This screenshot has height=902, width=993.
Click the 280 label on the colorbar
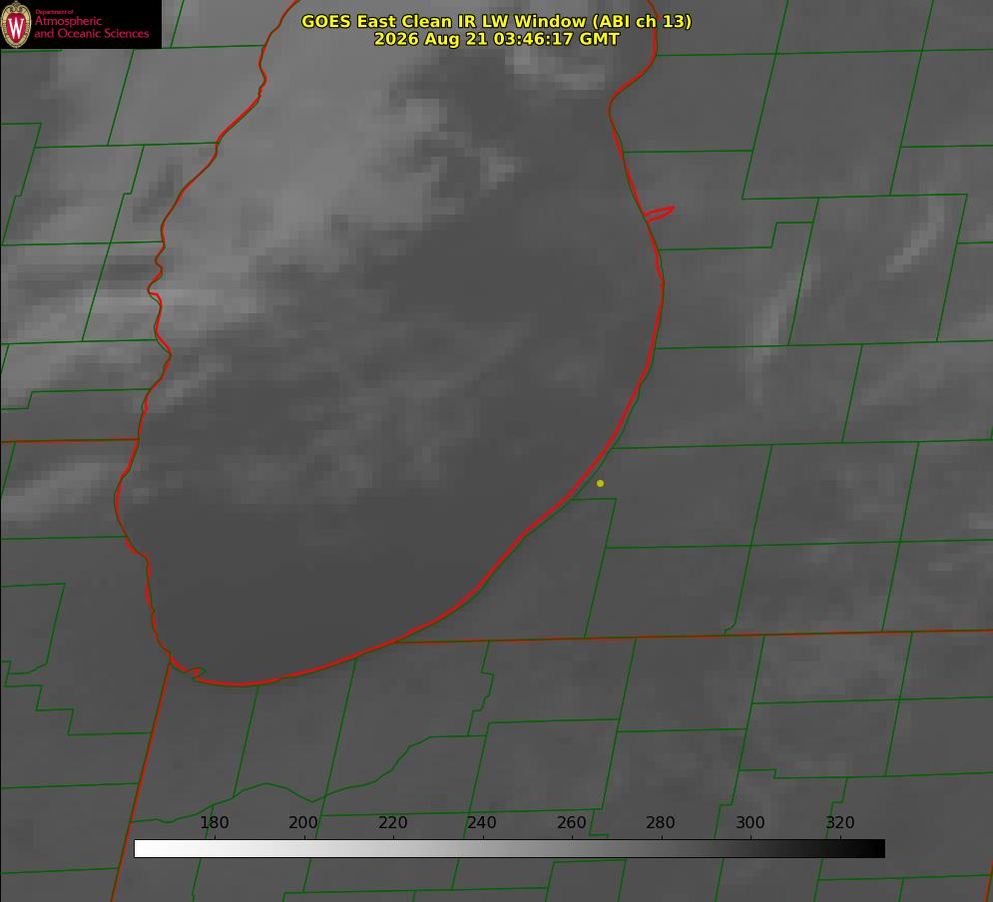click(x=661, y=822)
